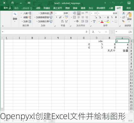Image resolution: width=134 pixels, height=123 pixels.
Task: Click the Increase Decimal icon
Action: coord(67,21)
